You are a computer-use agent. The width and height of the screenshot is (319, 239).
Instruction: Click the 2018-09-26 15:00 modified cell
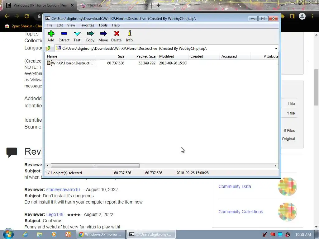pos(173,63)
